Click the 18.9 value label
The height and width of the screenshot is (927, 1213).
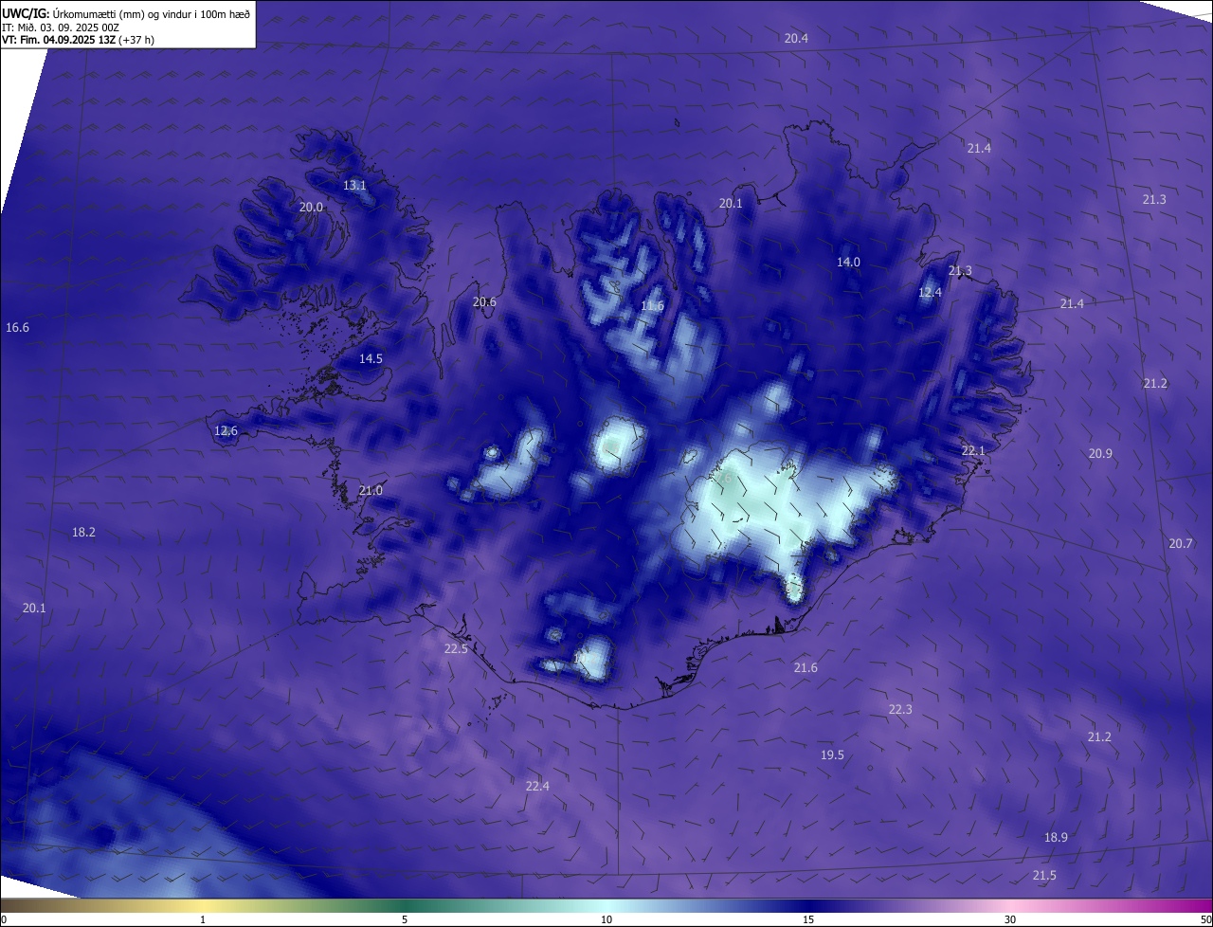(1056, 837)
